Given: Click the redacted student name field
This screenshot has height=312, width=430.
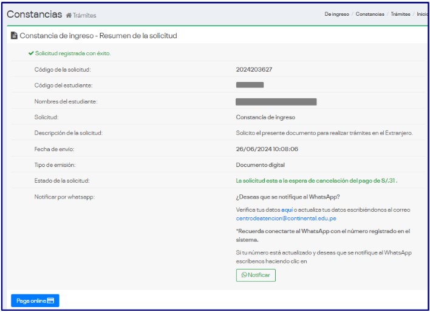Looking at the screenshot, I should click(x=276, y=101).
